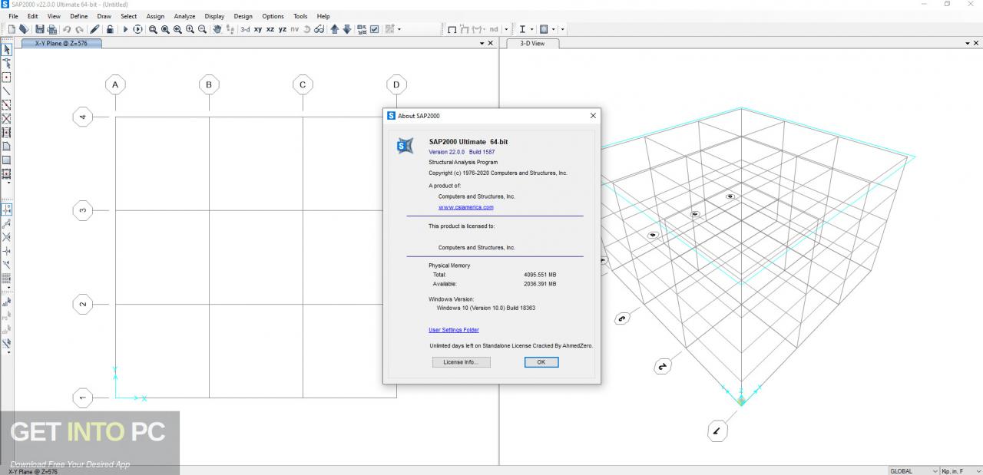The width and height of the screenshot is (983, 475).
Task: Open 3-D View window list dropdown arrow
Action: tap(967, 44)
